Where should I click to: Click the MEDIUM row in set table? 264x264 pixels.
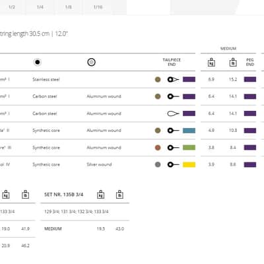[84, 229]
